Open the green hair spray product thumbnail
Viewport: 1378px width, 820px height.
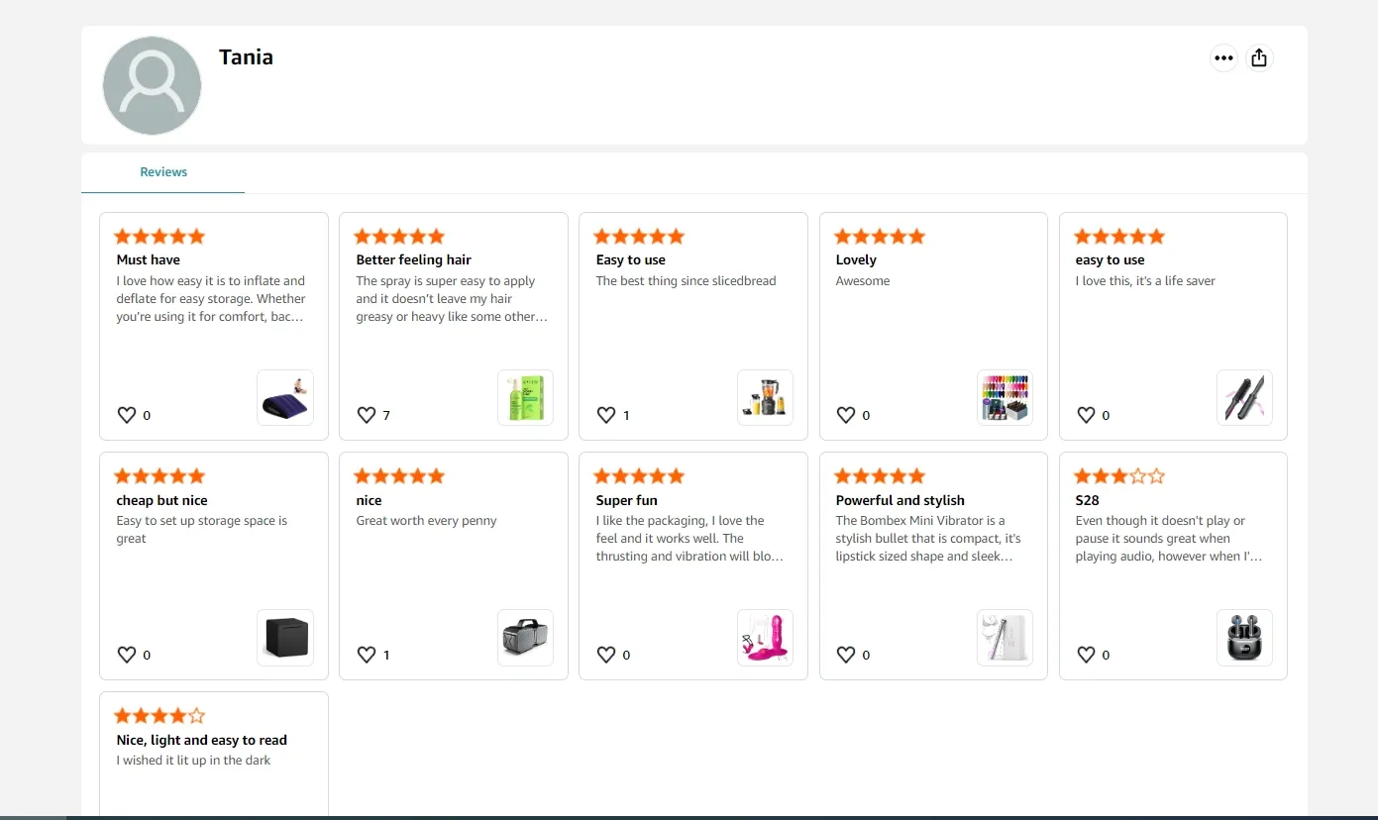click(525, 398)
